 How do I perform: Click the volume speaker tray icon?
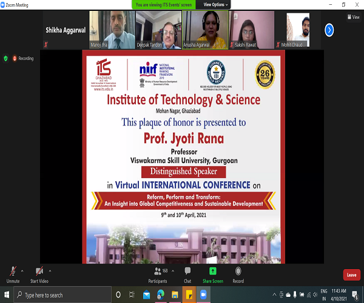click(x=315, y=295)
